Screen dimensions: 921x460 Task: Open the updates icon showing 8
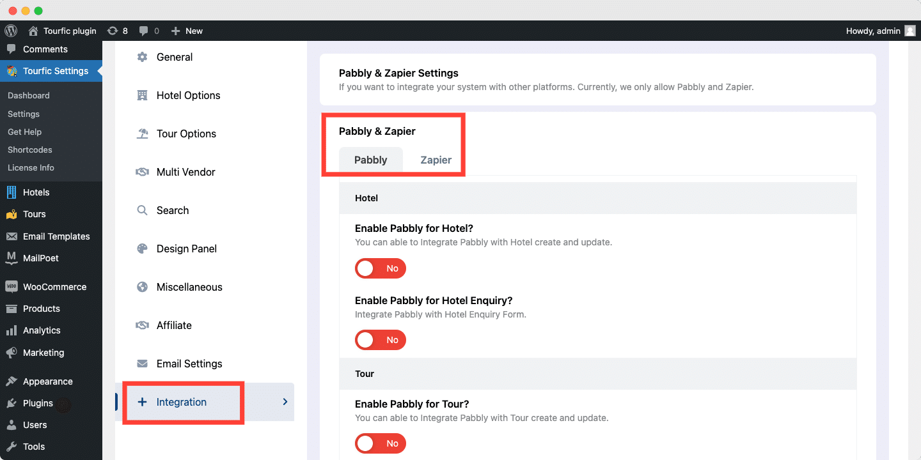113,31
